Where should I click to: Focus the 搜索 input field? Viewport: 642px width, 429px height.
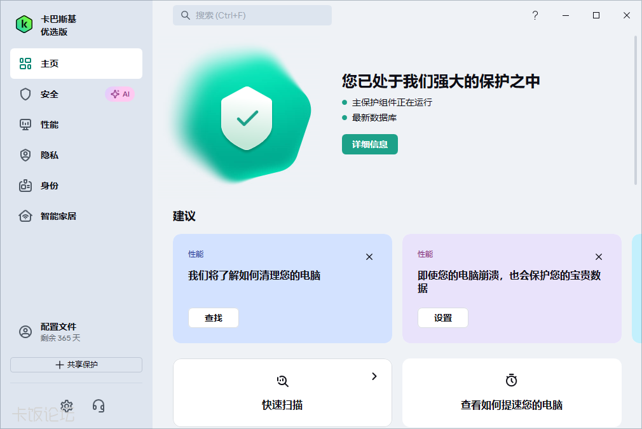click(x=252, y=15)
